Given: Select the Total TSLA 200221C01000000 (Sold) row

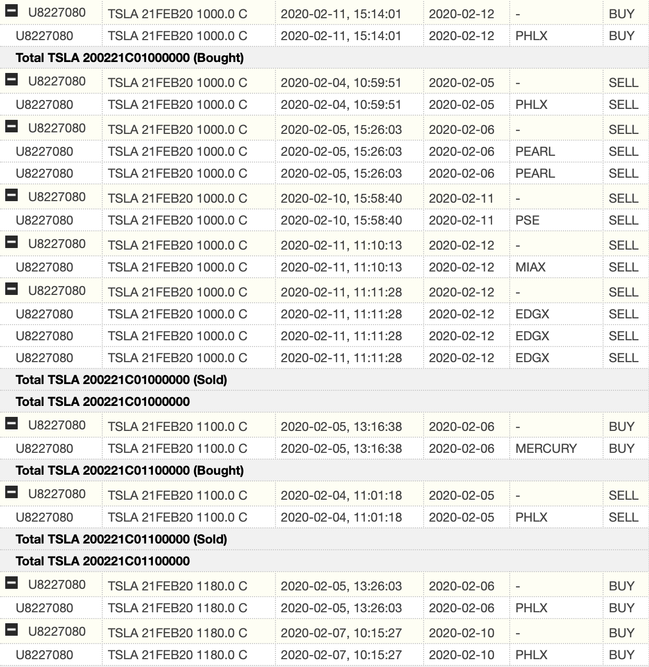Looking at the screenshot, I should pyautogui.click(x=121, y=380).
